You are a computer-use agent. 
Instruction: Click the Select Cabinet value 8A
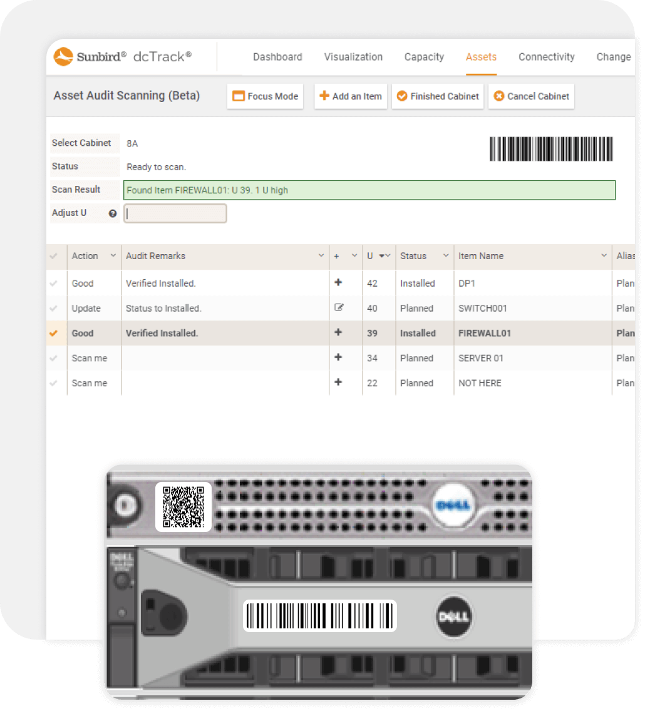(x=132, y=144)
